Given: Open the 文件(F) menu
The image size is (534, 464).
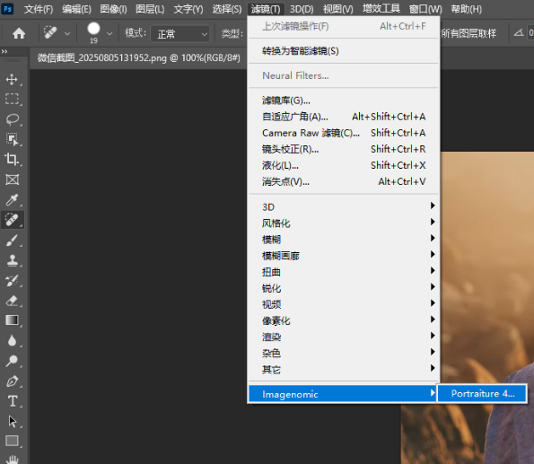Looking at the screenshot, I should [x=39, y=9].
